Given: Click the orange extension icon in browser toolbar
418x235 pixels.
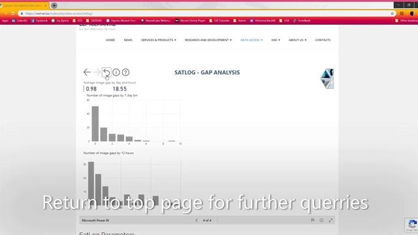Looking at the screenshot, I should tap(402, 13).
